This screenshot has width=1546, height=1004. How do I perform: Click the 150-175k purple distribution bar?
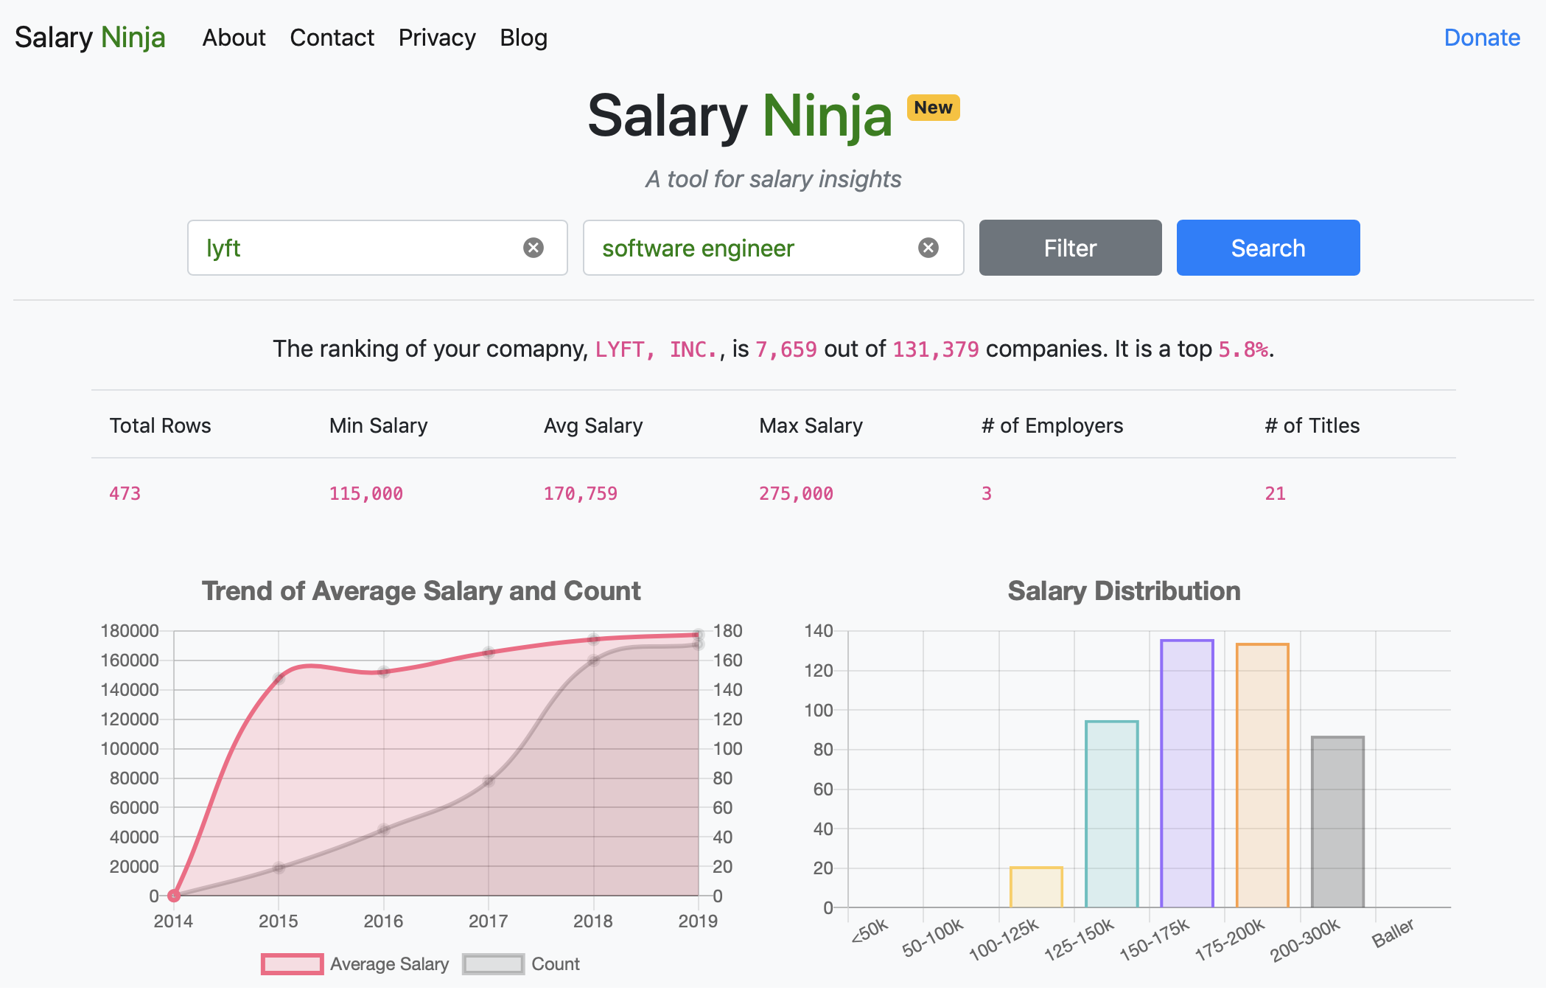tap(1186, 774)
